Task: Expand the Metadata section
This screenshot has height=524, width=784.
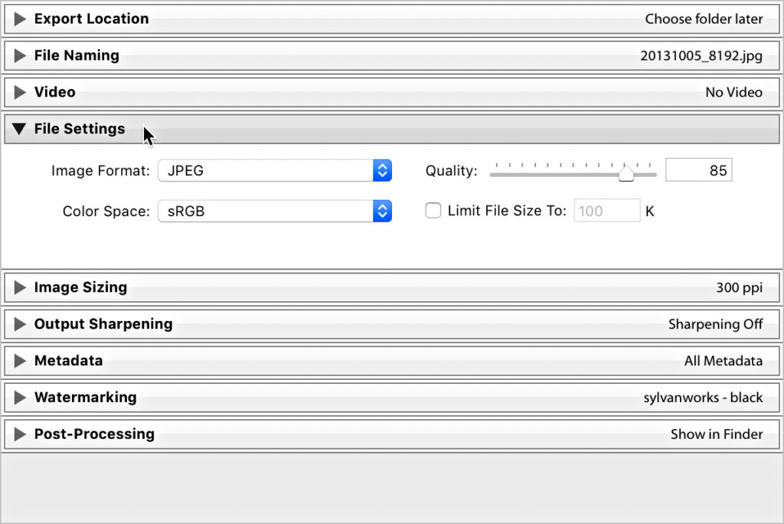Action: (x=19, y=361)
